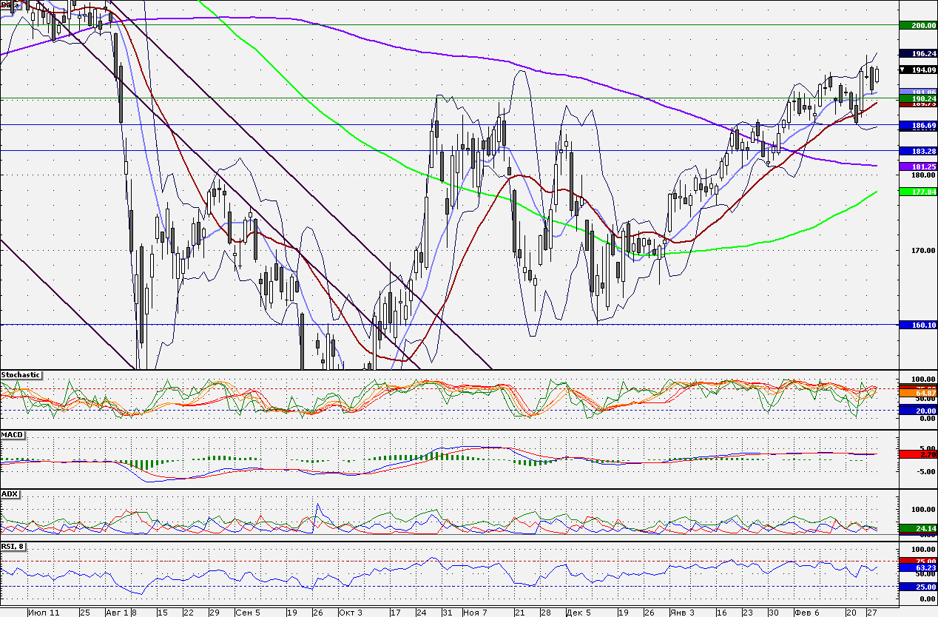Select the red 2.70 MACD value tag
Viewport: 938px width, 617px height.
917,454
